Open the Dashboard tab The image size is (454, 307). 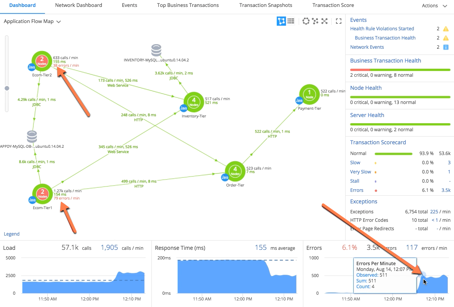coord(22,5)
